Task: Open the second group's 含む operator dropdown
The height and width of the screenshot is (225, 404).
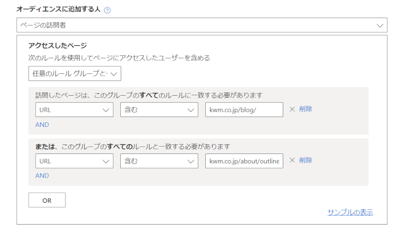Action: point(159,161)
